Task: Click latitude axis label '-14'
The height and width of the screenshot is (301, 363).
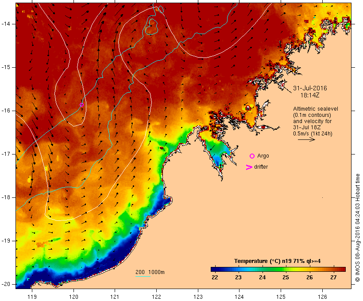Action: pyautogui.click(x=6, y=24)
